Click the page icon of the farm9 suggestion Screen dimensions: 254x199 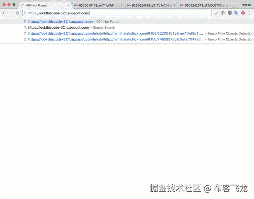coord(25,39)
